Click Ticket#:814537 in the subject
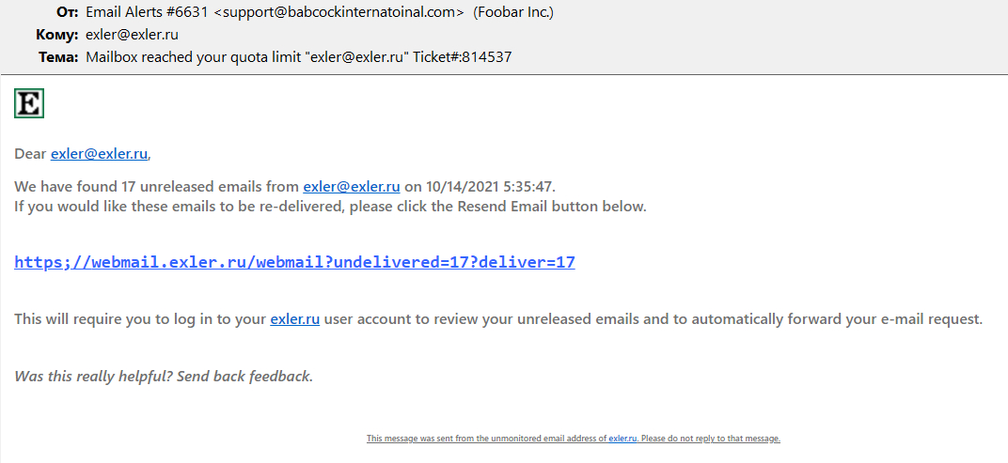Image resolution: width=1008 pixels, height=463 pixels. 463,57
